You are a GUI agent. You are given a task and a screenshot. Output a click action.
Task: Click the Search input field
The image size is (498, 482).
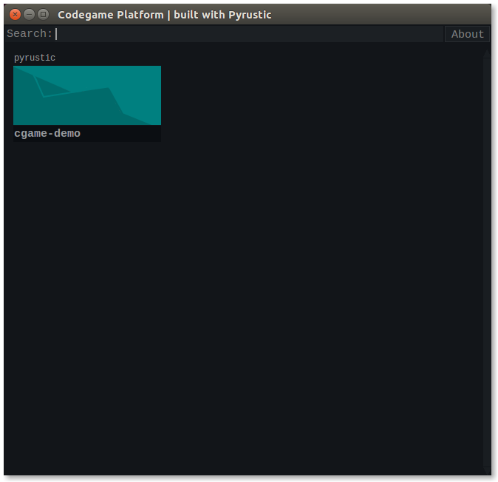click(249, 34)
